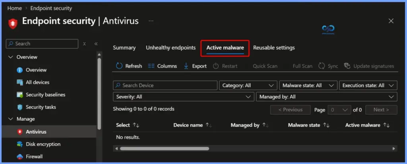The height and width of the screenshot is (164, 407).
Task: Click the Endpoint security shield icon
Action: click(13, 23)
